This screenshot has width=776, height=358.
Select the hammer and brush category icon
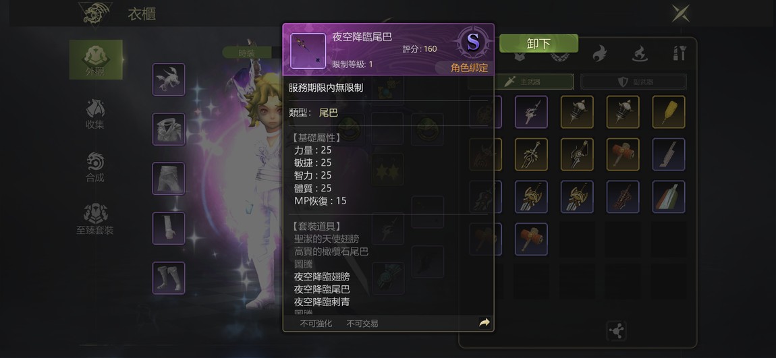point(680,53)
